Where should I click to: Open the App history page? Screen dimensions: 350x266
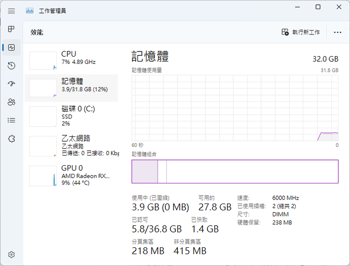tap(12, 66)
